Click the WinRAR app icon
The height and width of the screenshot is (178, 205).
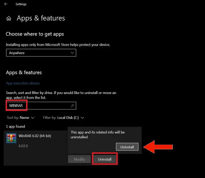click(11, 138)
